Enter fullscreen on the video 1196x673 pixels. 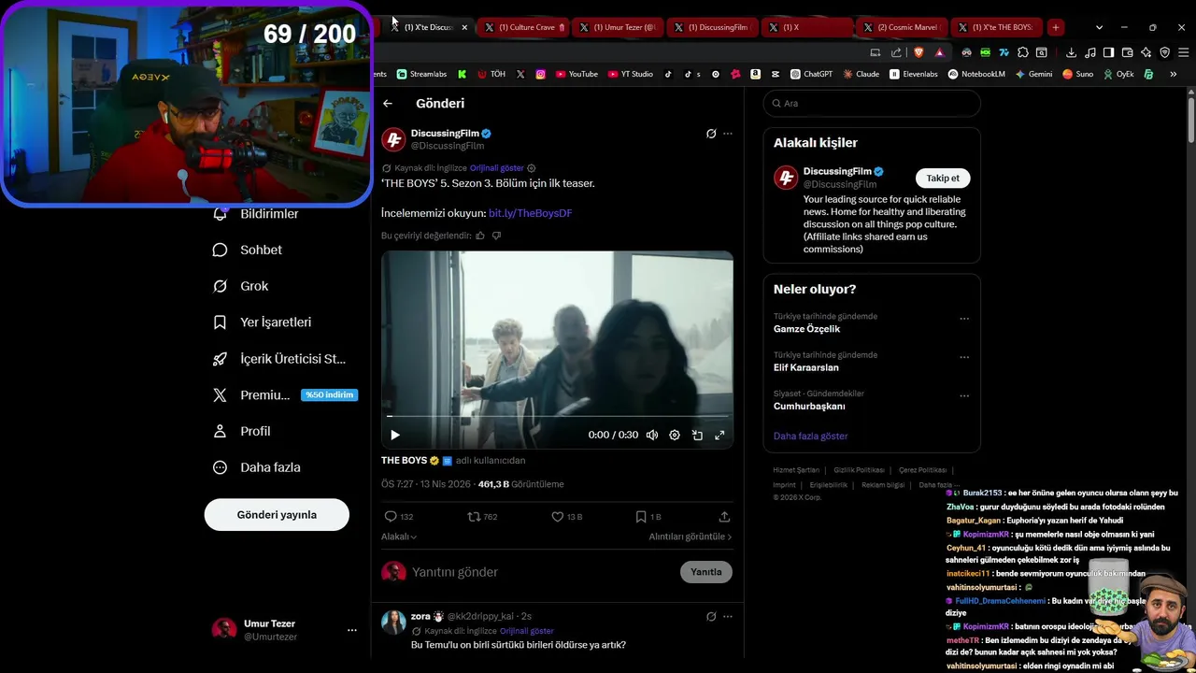pyautogui.click(x=719, y=435)
